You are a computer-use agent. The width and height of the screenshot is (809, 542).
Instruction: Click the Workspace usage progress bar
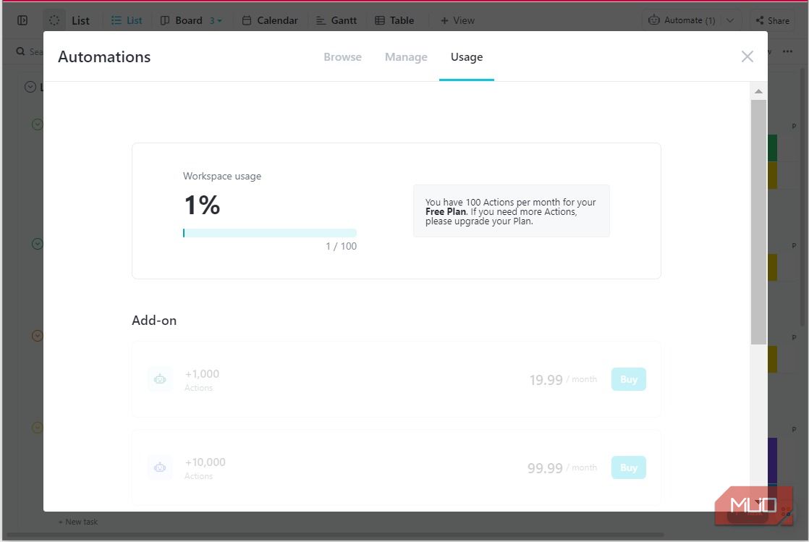tap(269, 233)
